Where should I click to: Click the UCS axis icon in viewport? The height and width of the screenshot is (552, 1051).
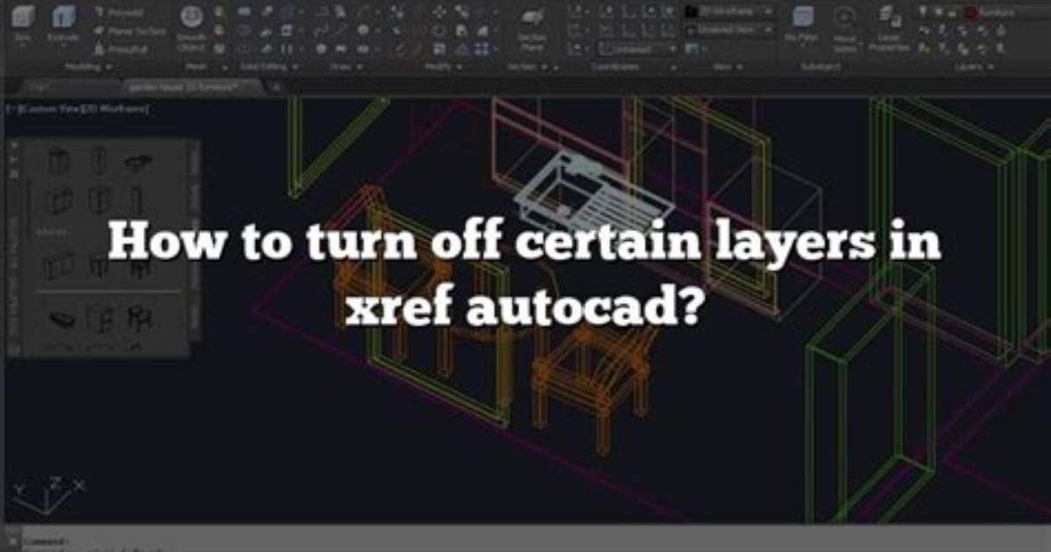point(49,497)
